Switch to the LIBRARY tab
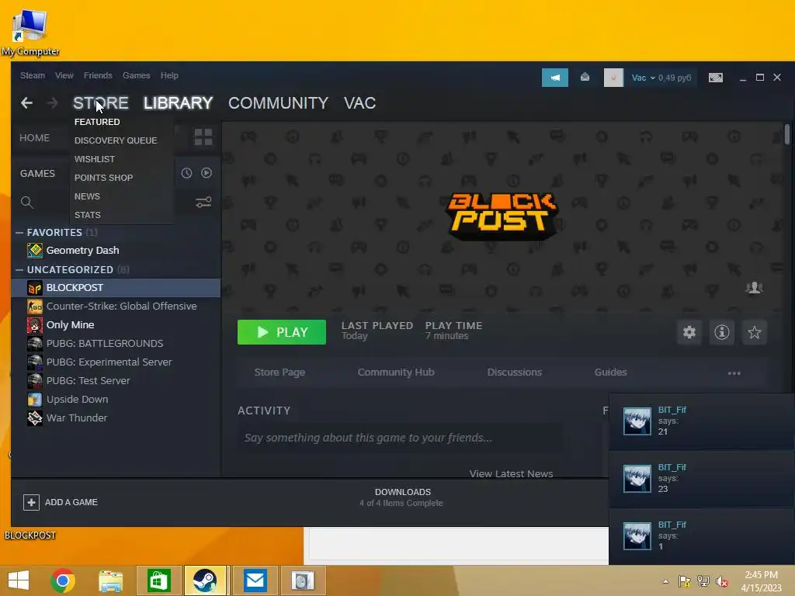Viewport: 795px width, 596px height. (x=178, y=103)
